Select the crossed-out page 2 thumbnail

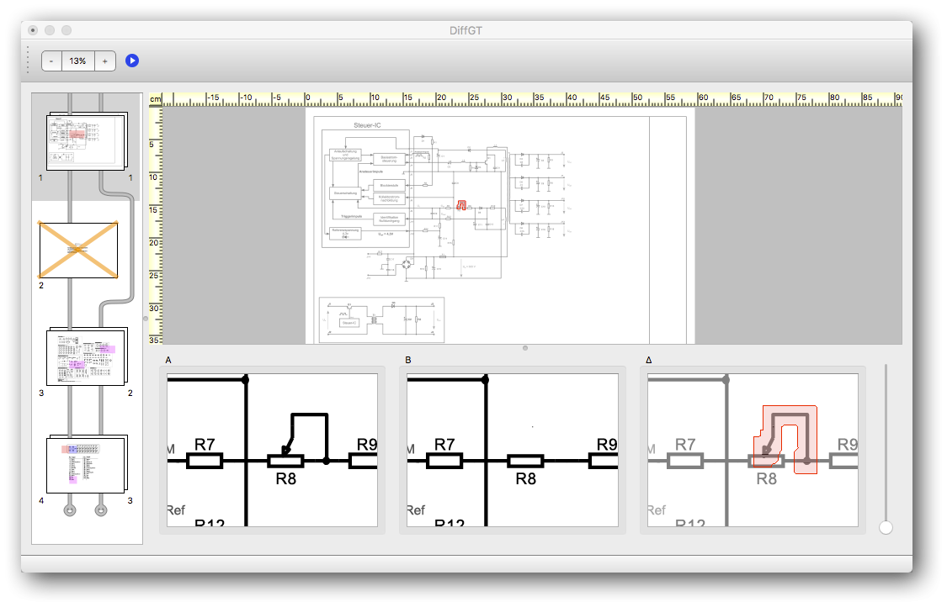(78, 250)
